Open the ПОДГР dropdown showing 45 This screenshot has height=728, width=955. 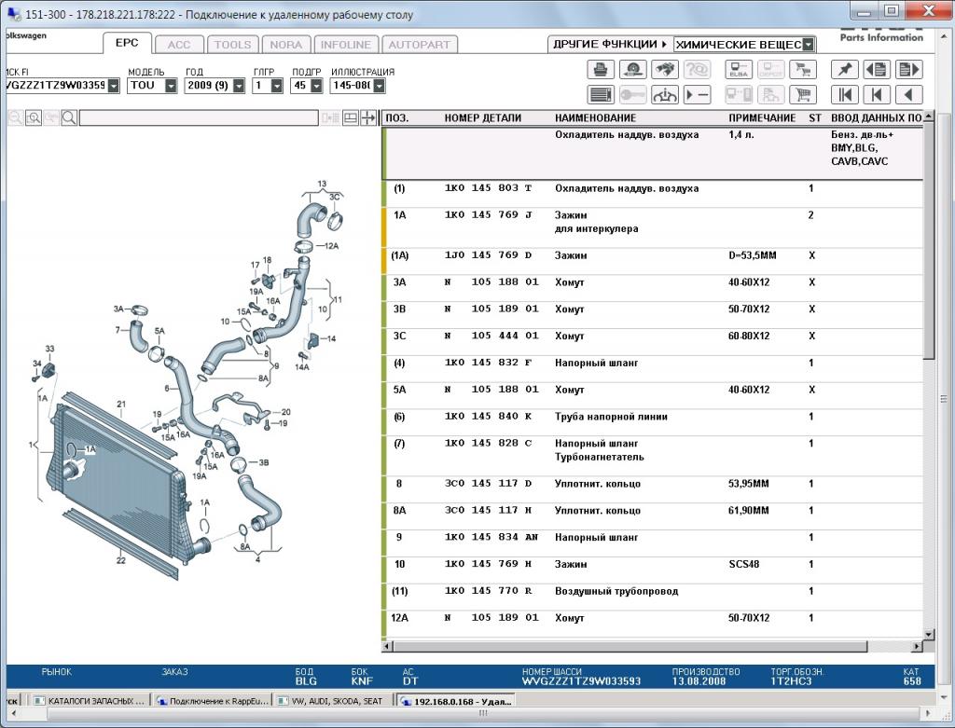[x=316, y=86]
